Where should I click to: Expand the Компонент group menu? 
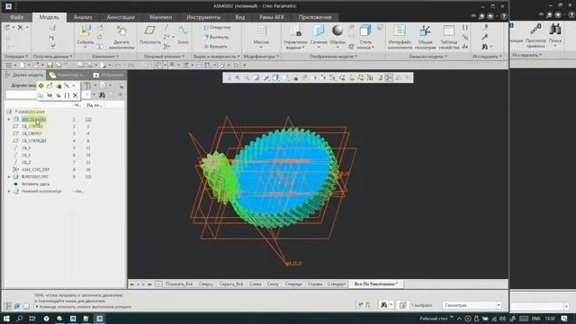(x=105, y=56)
